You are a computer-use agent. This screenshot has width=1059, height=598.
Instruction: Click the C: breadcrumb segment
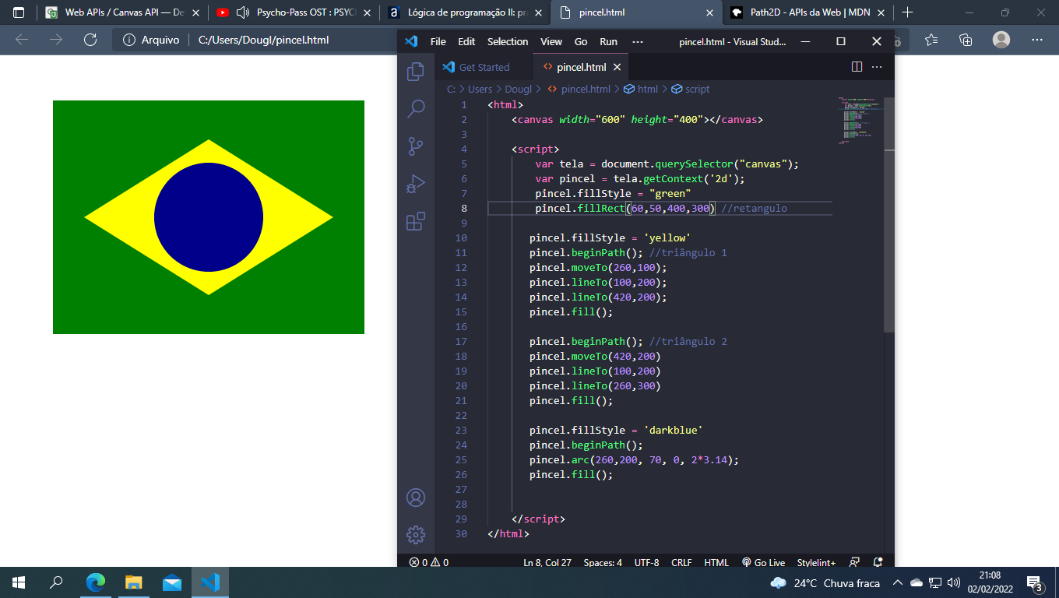pos(451,89)
